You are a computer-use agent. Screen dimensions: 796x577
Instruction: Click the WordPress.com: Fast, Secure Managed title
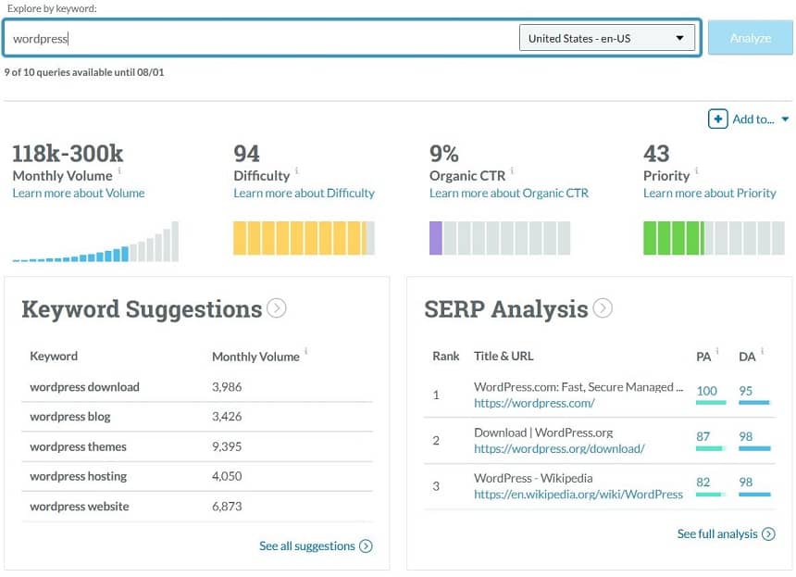pos(578,387)
